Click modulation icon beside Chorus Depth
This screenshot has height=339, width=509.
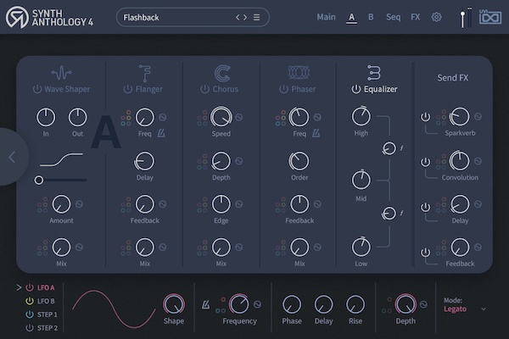coord(239,161)
